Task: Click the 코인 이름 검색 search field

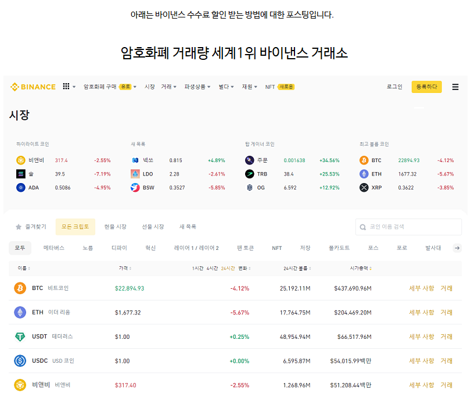Action: pyautogui.click(x=408, y=227)
